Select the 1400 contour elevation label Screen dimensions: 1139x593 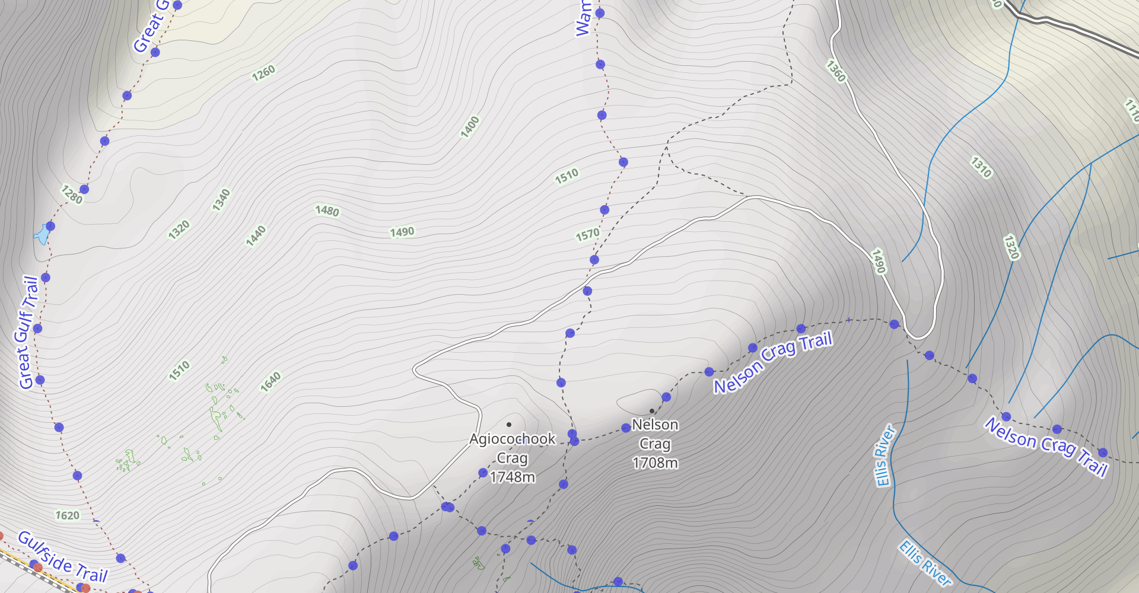(470, 127)
